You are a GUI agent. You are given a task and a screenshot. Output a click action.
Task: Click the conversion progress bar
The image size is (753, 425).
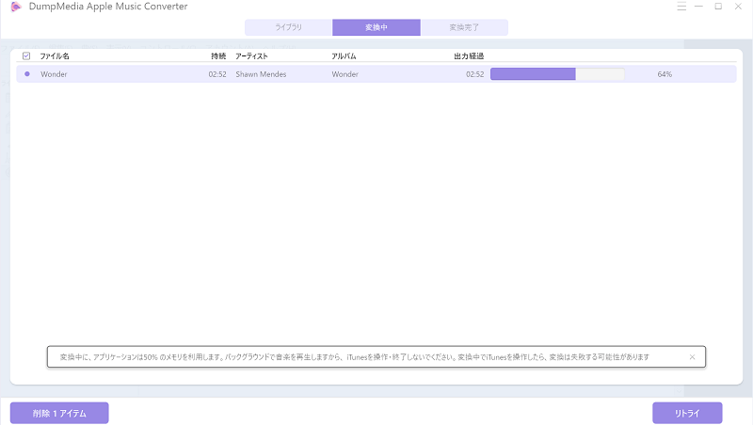[557, 74]
